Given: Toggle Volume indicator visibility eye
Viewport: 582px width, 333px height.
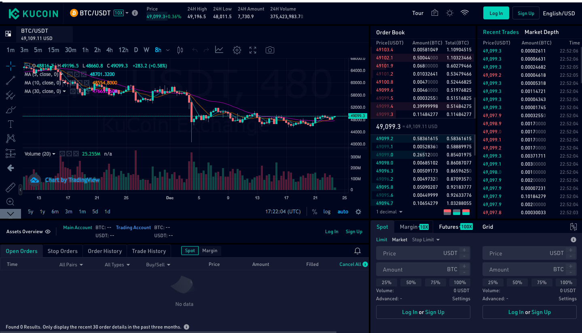Looking at the screenshot, I should pos(62,154).
